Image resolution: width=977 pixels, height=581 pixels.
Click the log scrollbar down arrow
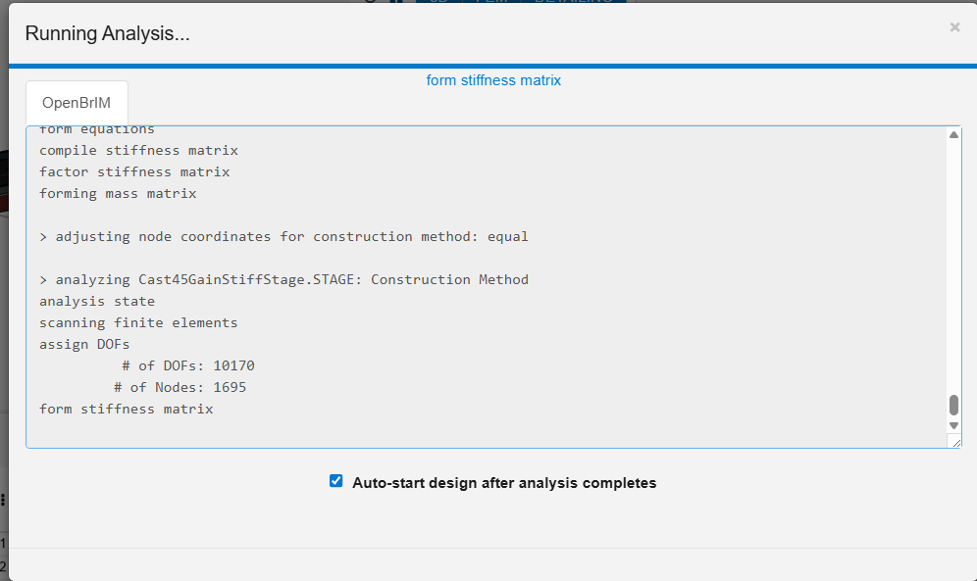click(953, 426)
